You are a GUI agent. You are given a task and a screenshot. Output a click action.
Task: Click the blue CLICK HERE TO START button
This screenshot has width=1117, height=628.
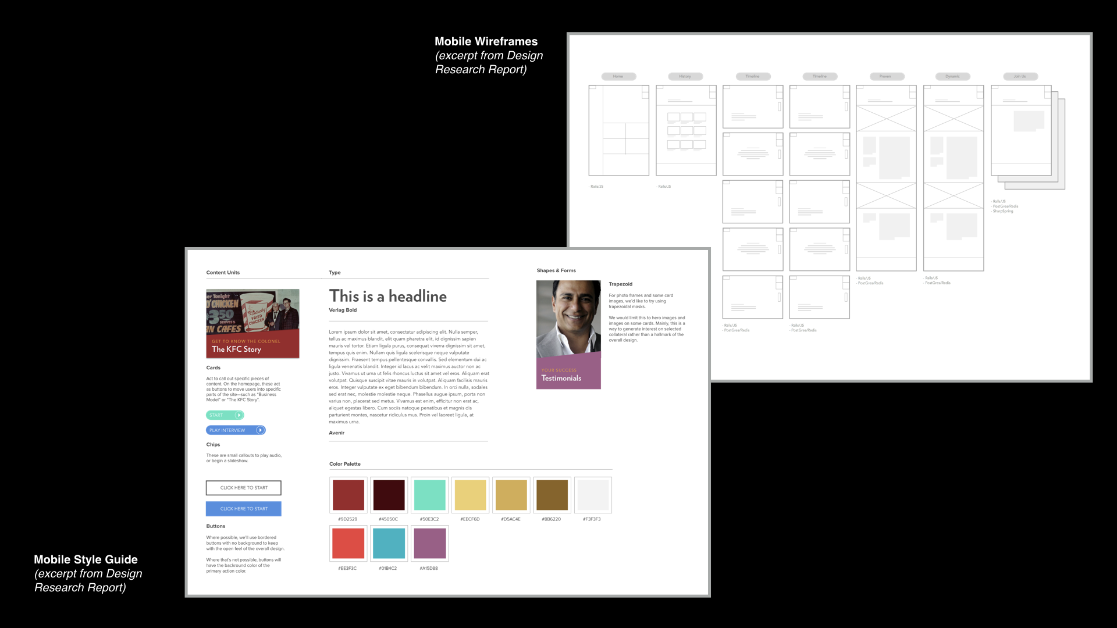tap(244, 509)
